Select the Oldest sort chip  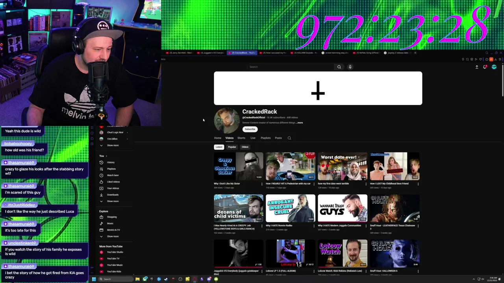[x=245, y=147]
